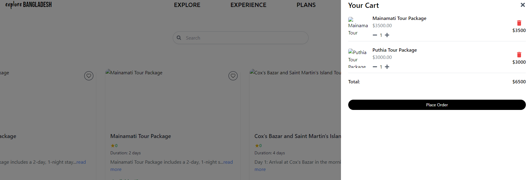Toggle heart on the leftmost tour card

click(88, 76)
